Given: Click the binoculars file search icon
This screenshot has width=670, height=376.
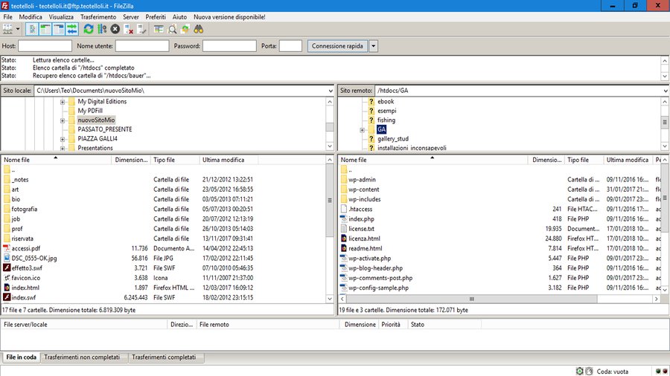Looking at the screenshot, I should [x=199, y=29].
